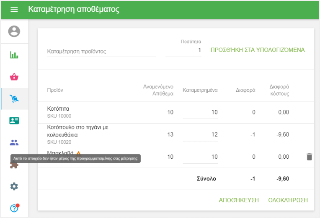Delete the Μπακλαβά row with trash icon
Image resolution: width=320 pixels, height=218 pixels.
point(309,157)
